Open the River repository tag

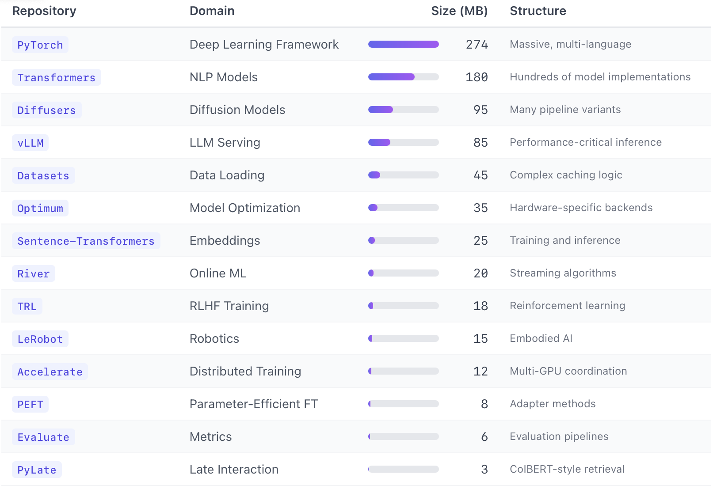pyautogui.click(x=34, y=273)
